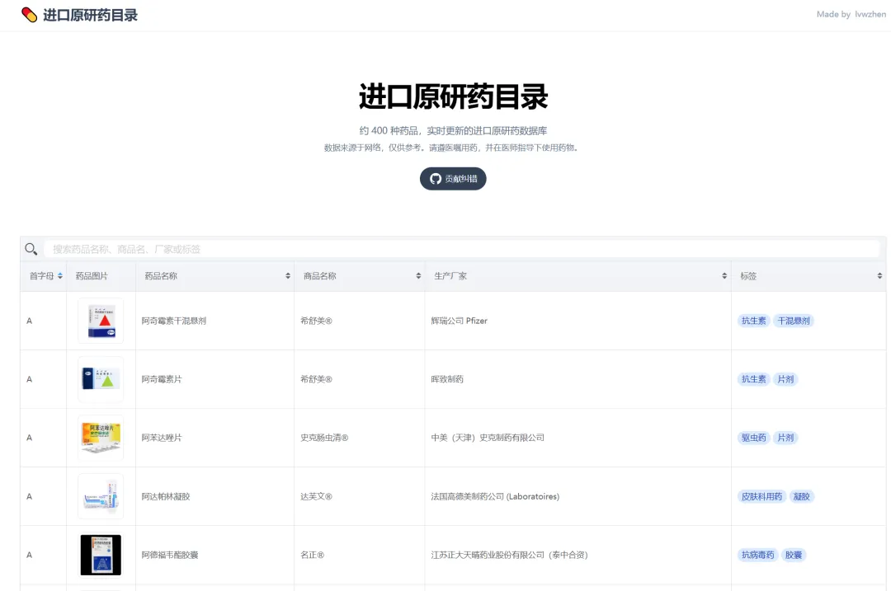
Task: Click manufacturer 晖致制药
Action: pos(447,379)
